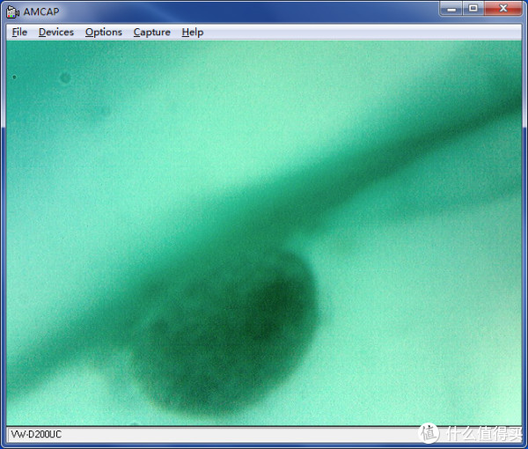
Task: Open the Help menu
Action: pos(193,33)
